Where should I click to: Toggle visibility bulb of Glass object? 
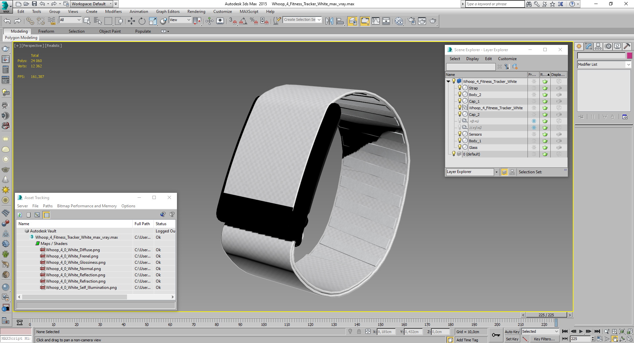coord(459,147)
